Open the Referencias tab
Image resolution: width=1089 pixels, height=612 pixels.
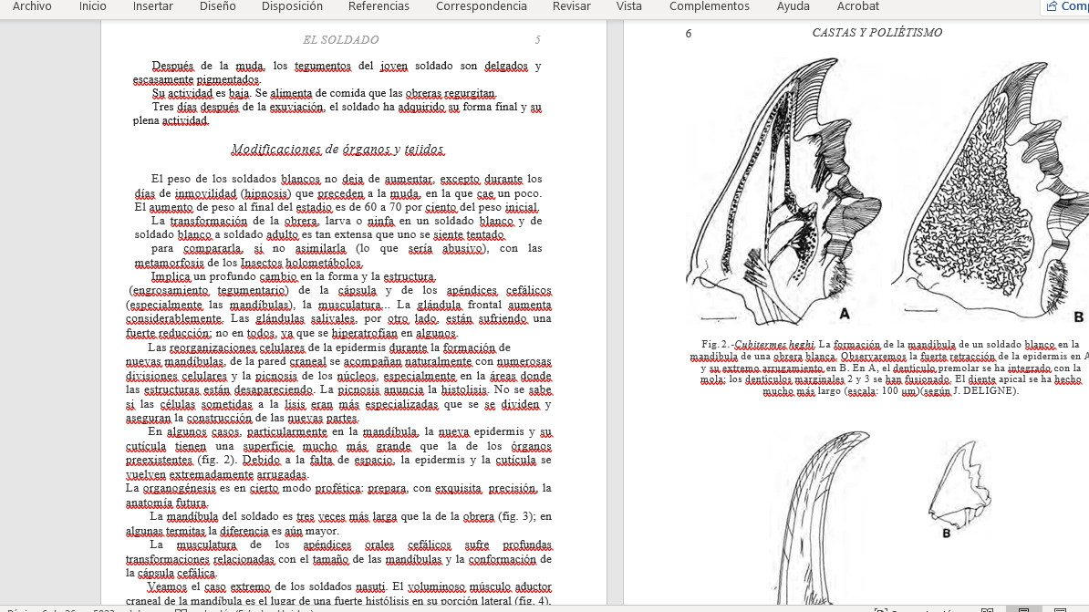pos(379,6)
